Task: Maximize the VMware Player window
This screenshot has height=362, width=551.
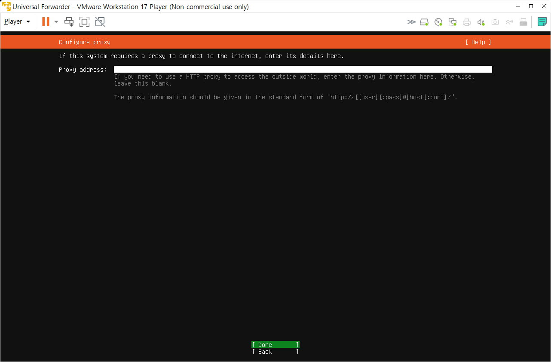Action: click(531, 6)
